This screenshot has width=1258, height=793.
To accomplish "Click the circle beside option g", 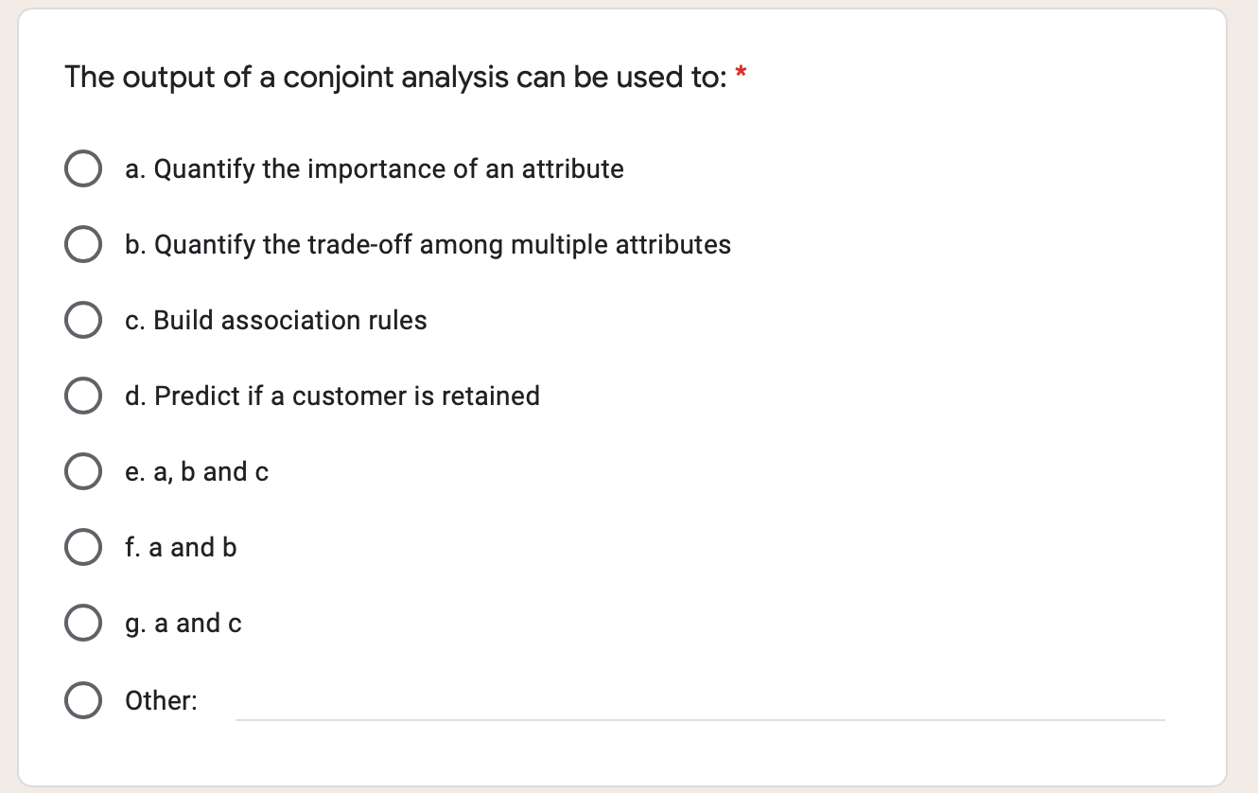I will [x=83, y=623].
